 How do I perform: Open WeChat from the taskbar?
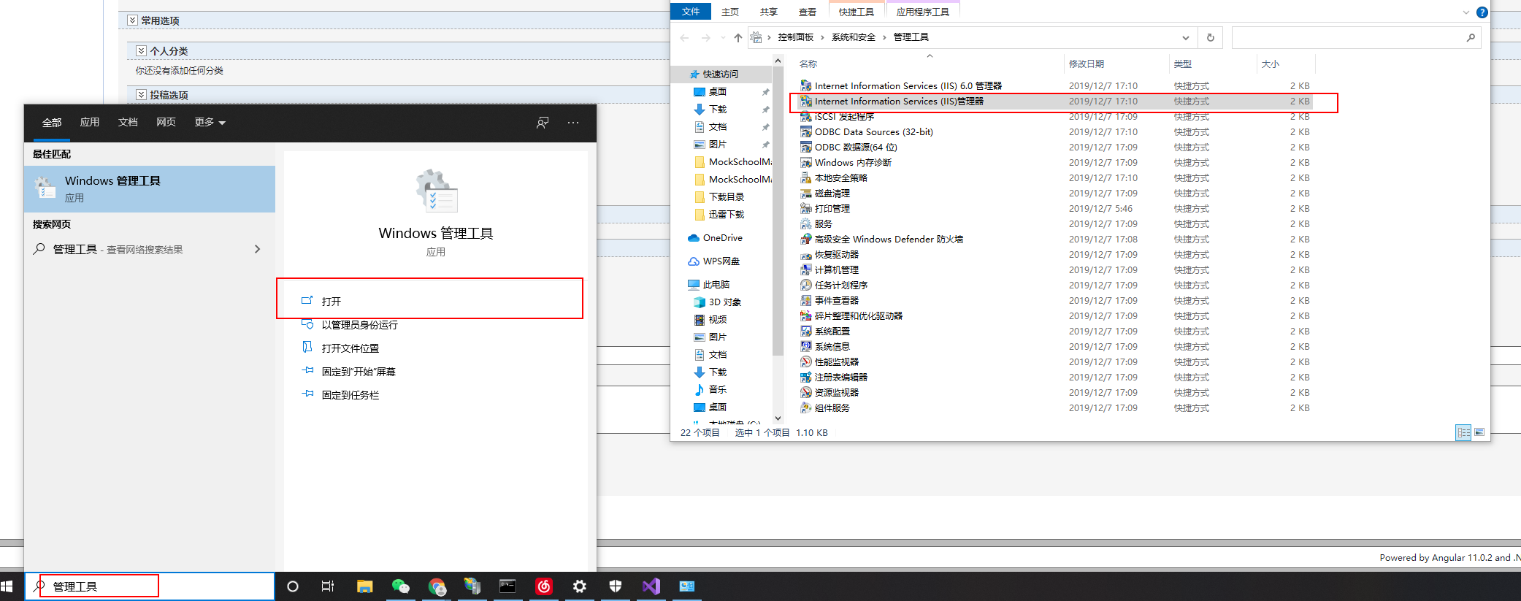coord(400,586)
